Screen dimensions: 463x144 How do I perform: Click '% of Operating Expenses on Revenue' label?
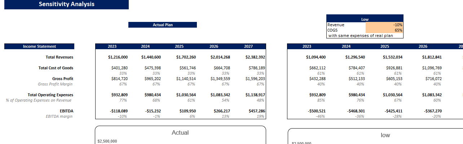tap(39, 100)
